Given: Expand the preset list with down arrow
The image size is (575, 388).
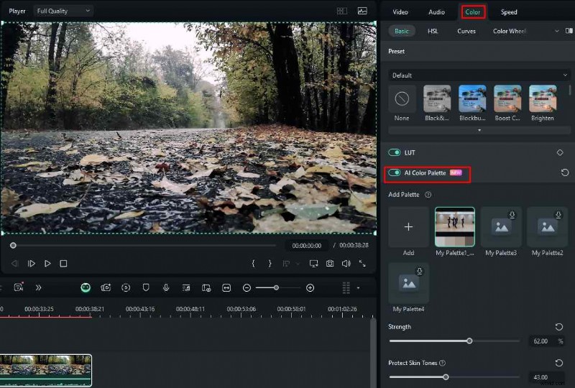Looking at the screenshot, I should [x=479, y=130].
